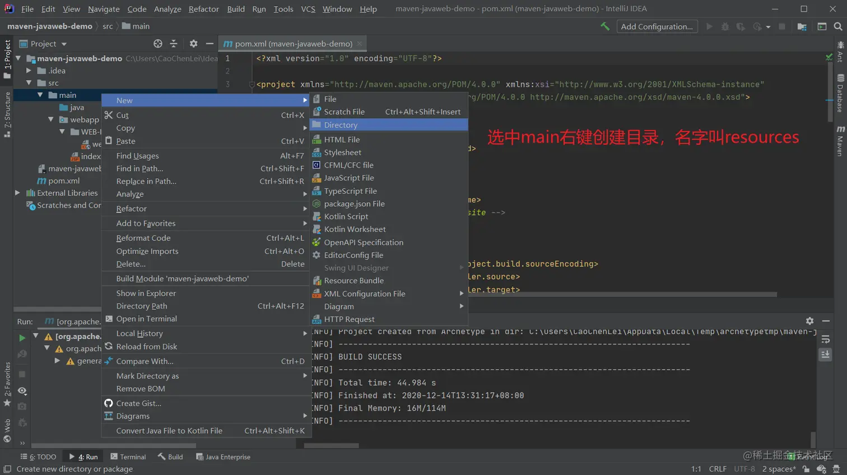The width and height of the screenshot is (847, 475).
Task: Expand the .idea folder in tree
Action: (x=29, y=71)
